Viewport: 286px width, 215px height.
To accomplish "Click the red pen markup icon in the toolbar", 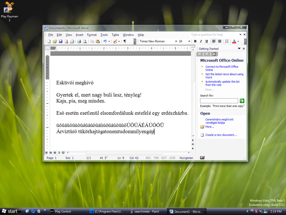I will pos(115,41).
